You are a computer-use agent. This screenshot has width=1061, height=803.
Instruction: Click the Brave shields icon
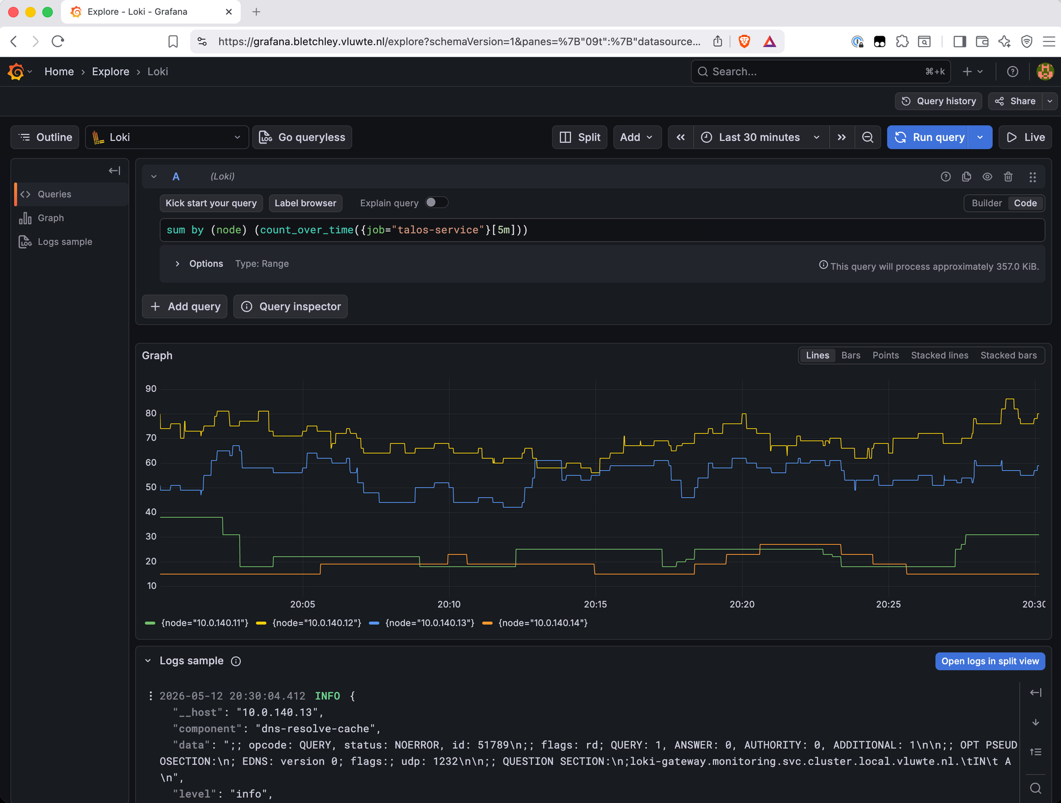[x=744, y=41]
